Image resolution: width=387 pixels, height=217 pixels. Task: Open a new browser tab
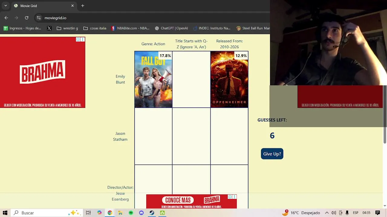click(83, 6)
